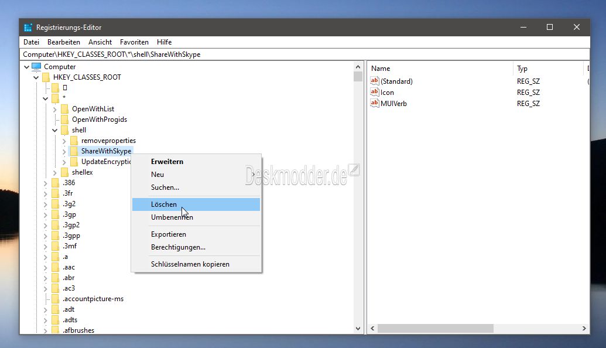
Task: Select the (Standard) value name
Action: [396, 81]
